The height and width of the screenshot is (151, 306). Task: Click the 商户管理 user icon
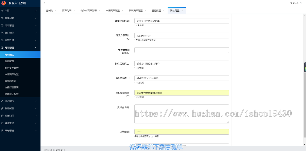2,33
